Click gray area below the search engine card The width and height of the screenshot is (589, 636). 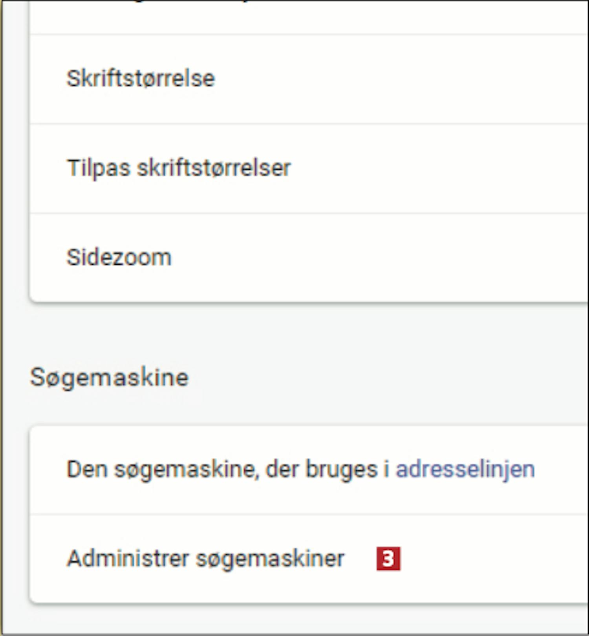[275, 620]
